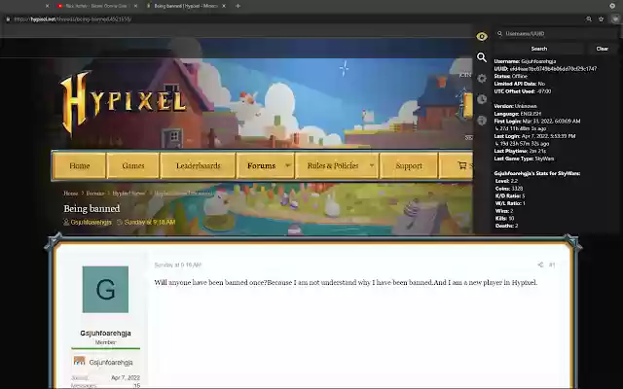Focus the Username/UUID search field
Image resolution: width=623 pixels, height=389 pixels.
point(556,34)
